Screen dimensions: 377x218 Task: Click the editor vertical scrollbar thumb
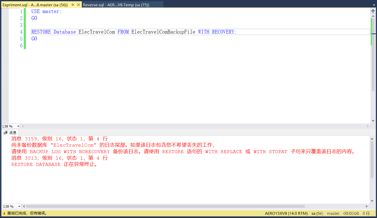coord(373,55)
